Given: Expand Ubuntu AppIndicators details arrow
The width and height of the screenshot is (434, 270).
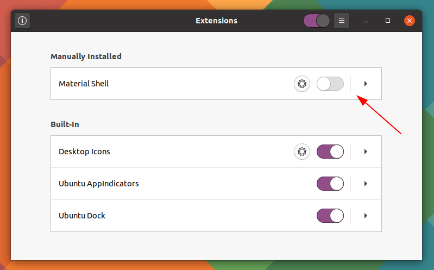Looking at the screenshot, I should click(x=366, y=184).
